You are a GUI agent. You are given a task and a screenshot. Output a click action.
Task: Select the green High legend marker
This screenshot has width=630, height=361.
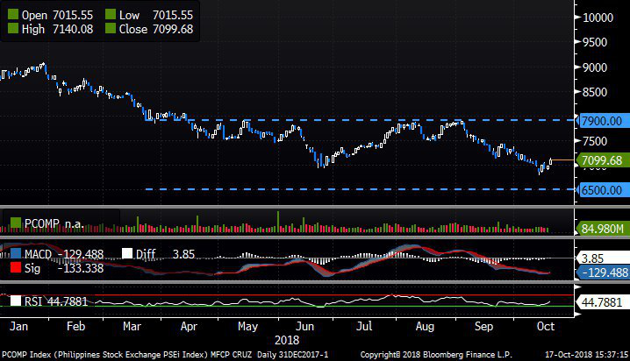[13, 30]
